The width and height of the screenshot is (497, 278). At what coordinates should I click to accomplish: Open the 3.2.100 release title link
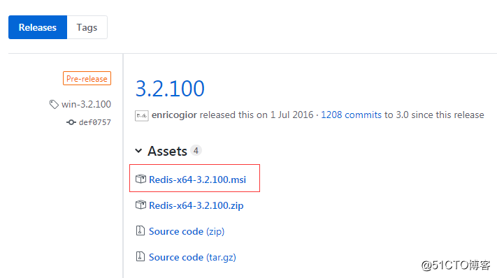[x=170, y=88]
